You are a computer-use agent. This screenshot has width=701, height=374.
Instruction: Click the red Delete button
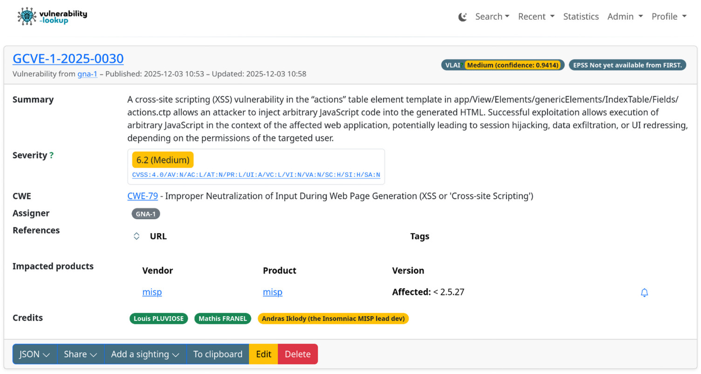click(x=297, y=354)
